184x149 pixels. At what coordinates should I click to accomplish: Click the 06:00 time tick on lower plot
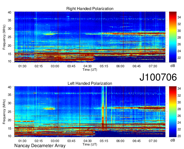pyautogui.click(x=120, y=141)
